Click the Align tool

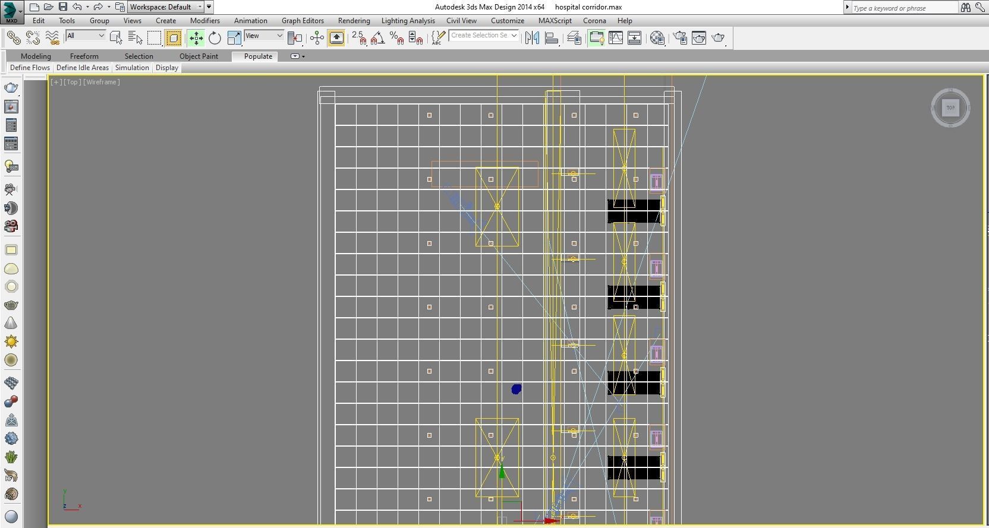pos(552,38)
